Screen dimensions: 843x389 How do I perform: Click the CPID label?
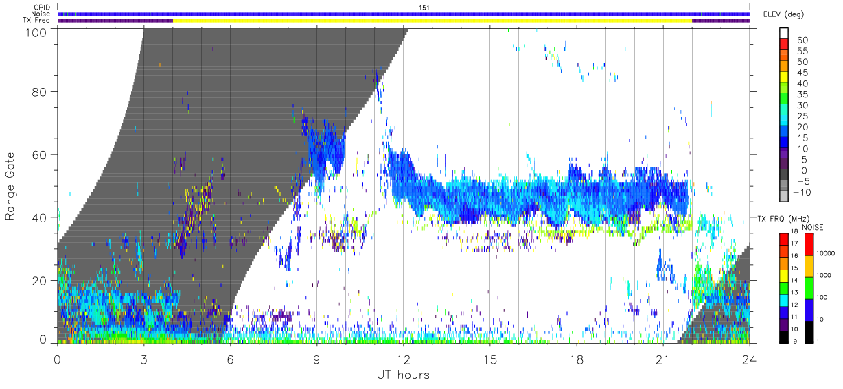[x=41, y=8]
